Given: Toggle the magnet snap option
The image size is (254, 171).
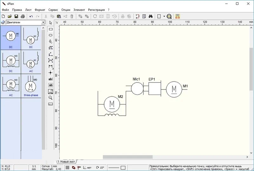Looking at the screenshot, I should (x=73, y=167).
